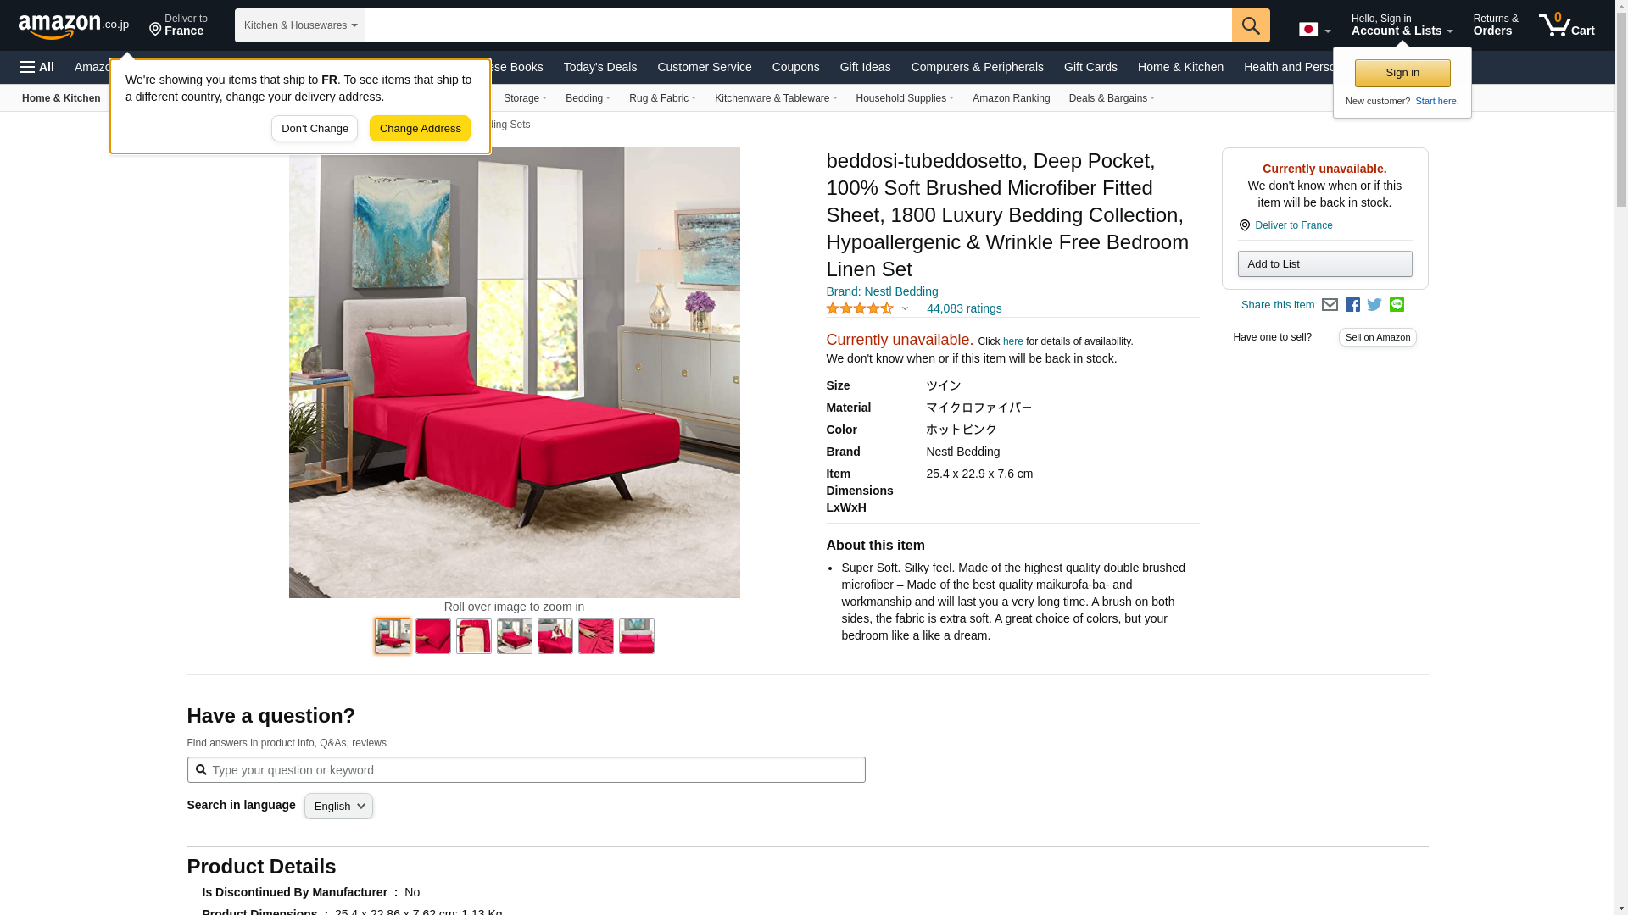The width and height of the screenshot is (1628, 915).
Task: Open Today's Deals navigation item
Action: point(599,67)
